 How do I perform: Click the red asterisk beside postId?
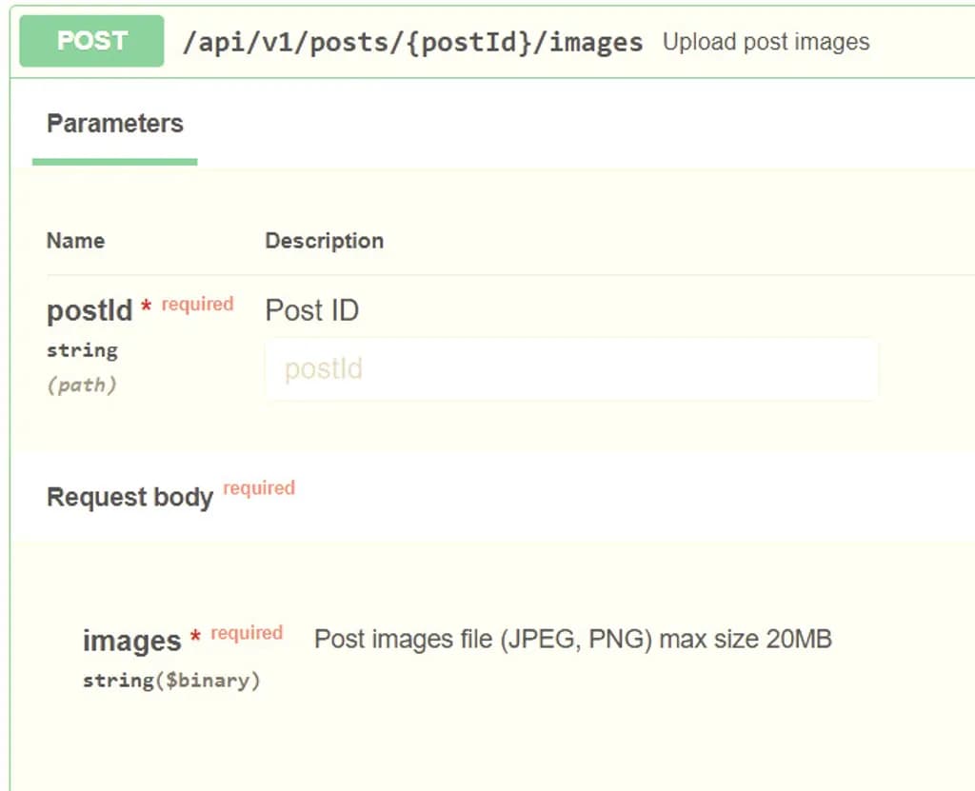[147, 307]
